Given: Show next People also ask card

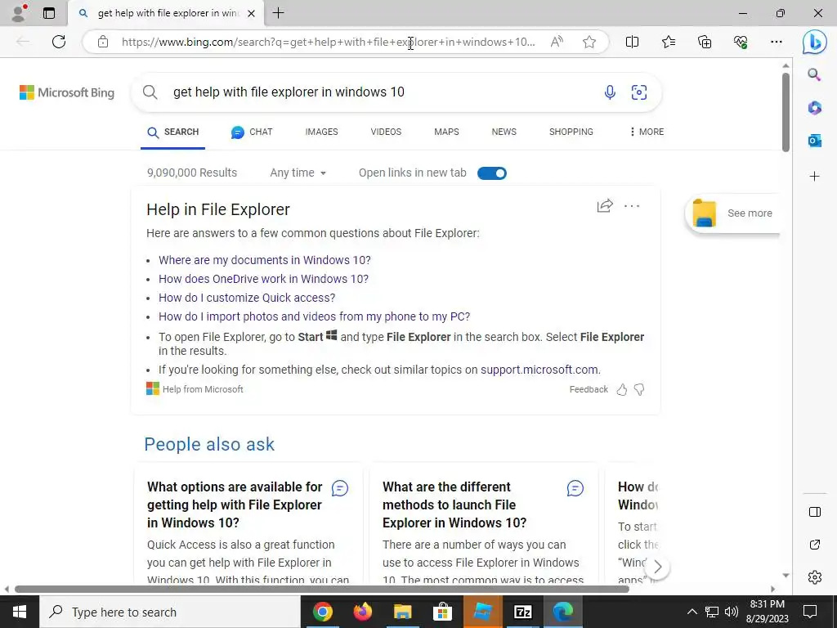Looking at the screenshot, I should click(x=658, y=567).
